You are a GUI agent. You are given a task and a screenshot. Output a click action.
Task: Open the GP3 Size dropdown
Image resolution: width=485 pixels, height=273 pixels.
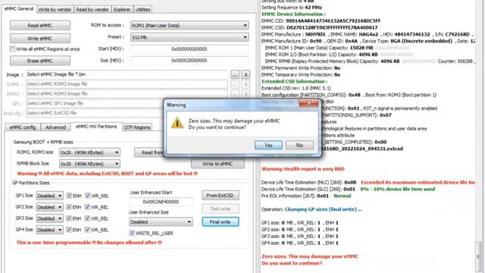(49, 218)
